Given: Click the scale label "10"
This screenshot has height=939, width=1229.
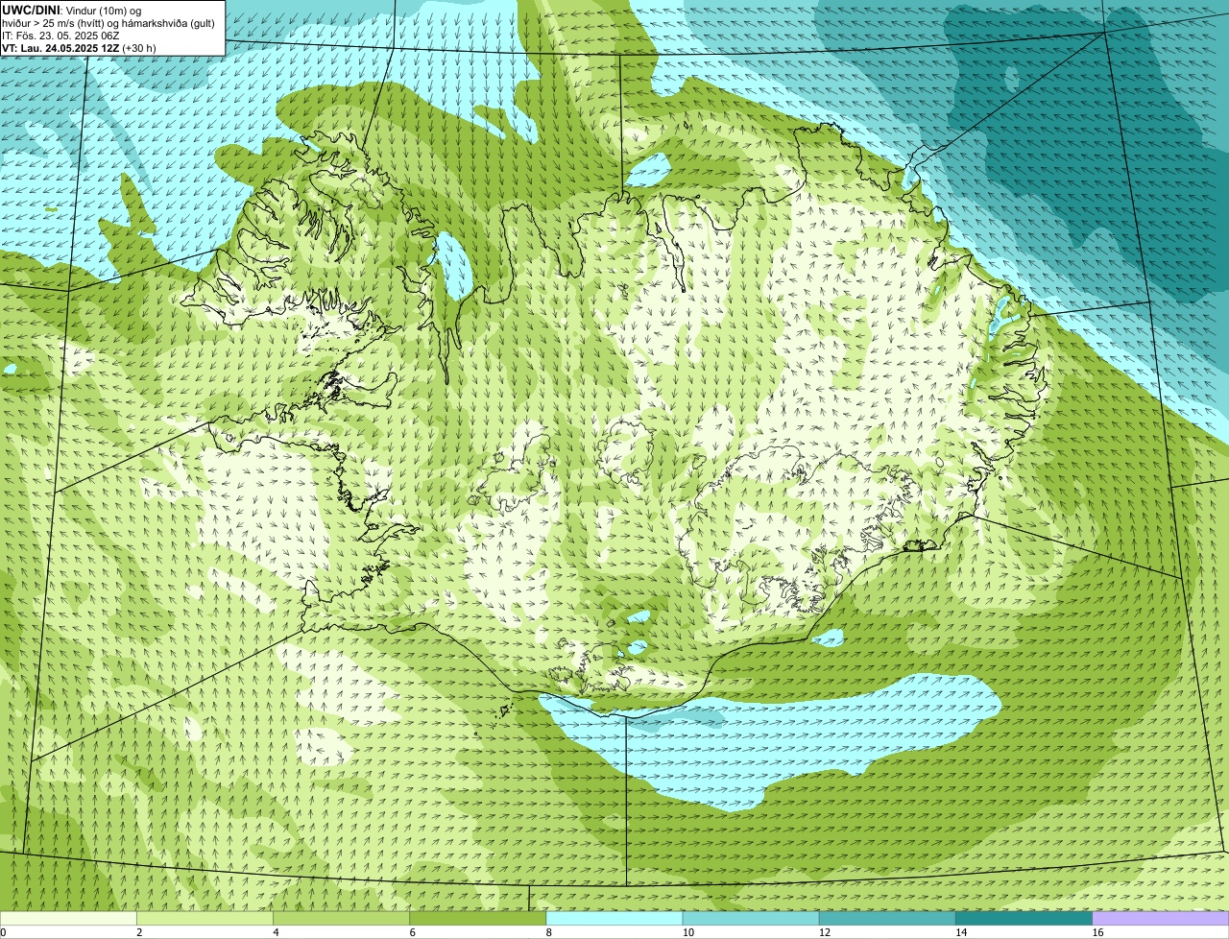Looking at the screenshot, I should [x=688, y=932].
